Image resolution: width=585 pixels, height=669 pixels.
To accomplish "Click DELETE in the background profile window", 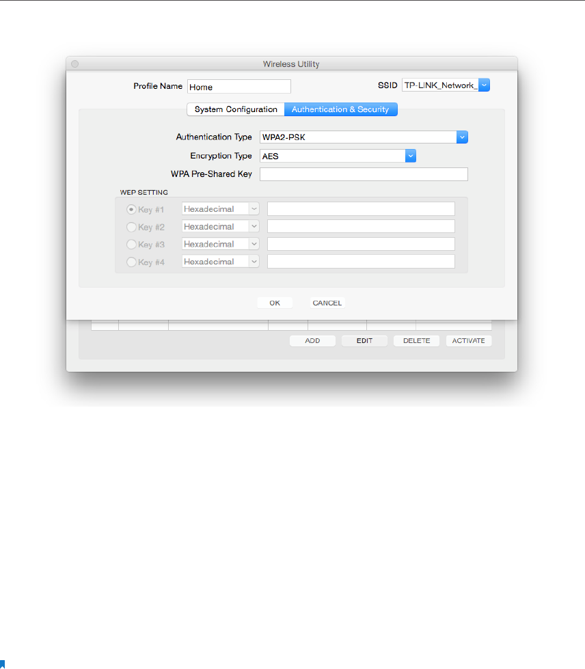I will coord(416,341).
